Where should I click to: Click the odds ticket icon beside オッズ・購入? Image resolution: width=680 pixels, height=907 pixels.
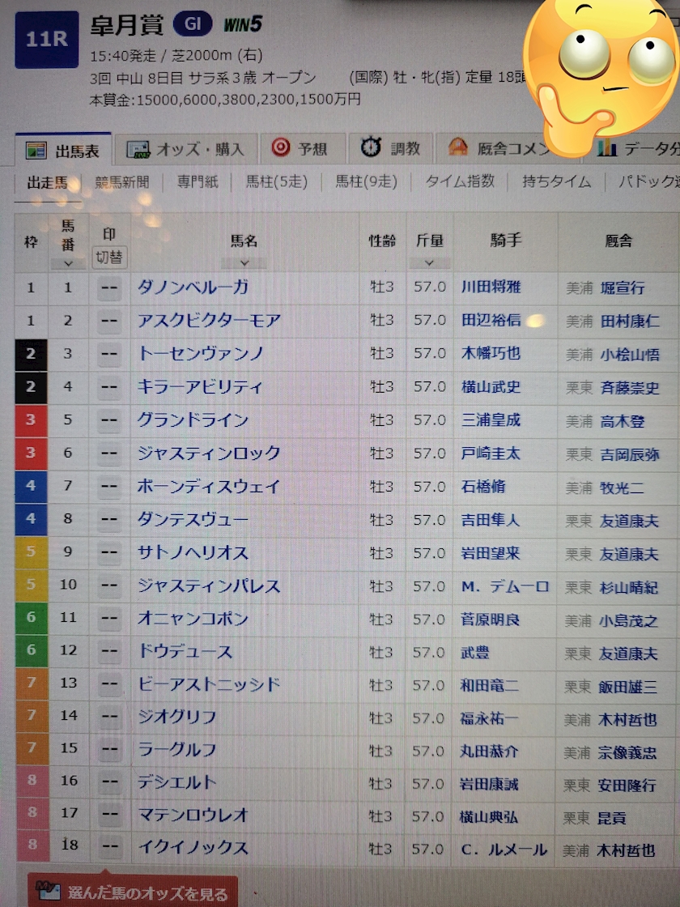[x=138, y=150]
